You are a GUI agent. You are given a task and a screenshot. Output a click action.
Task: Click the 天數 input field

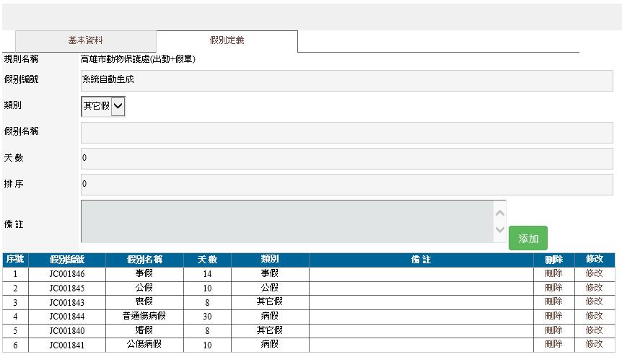pos(346,159)
